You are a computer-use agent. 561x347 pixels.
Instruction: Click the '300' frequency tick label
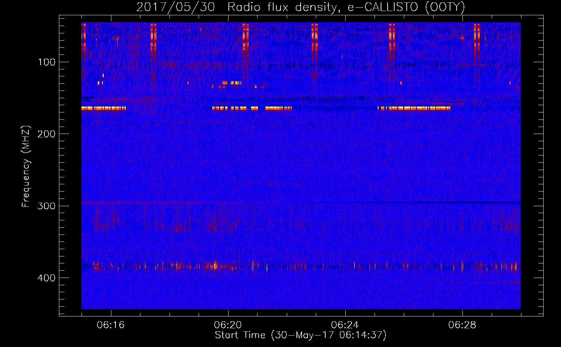[46, 206]
